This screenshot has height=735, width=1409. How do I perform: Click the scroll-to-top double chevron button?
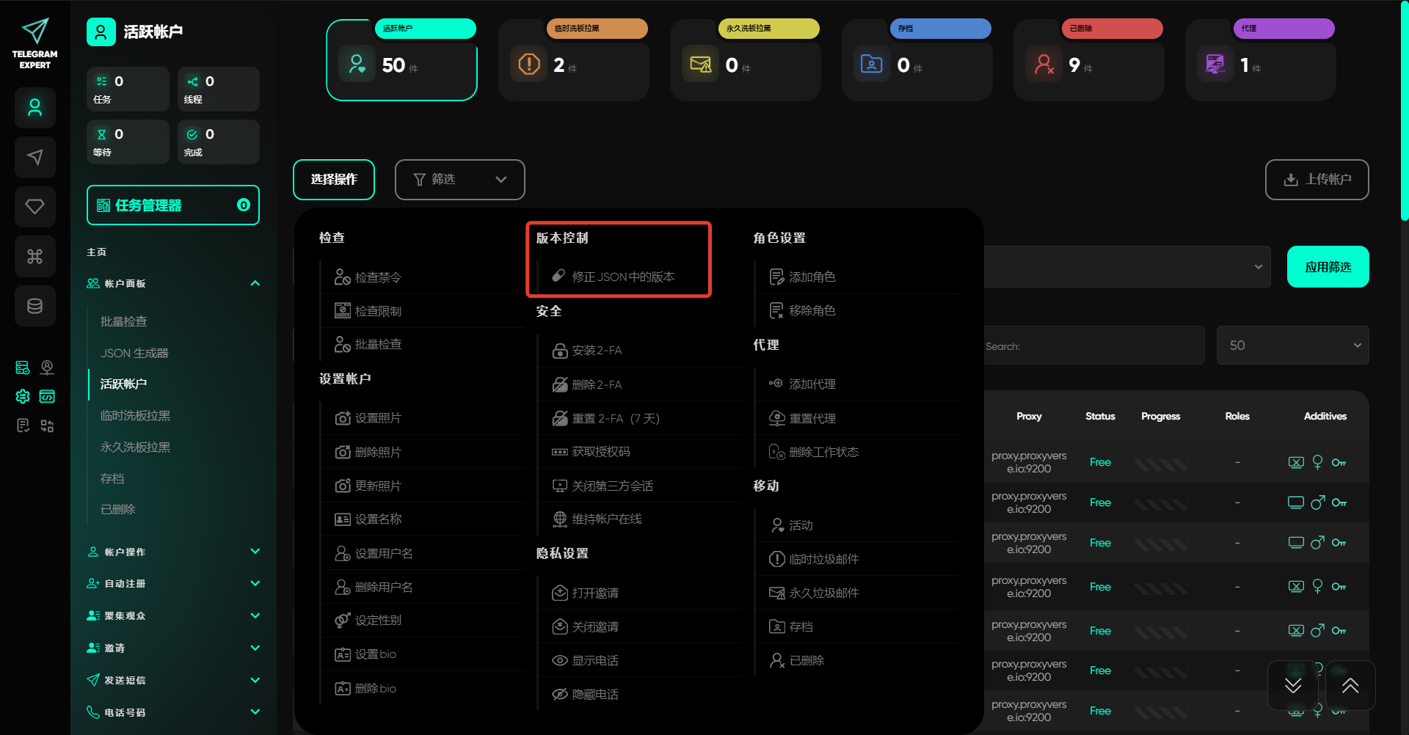point(1350,685)
